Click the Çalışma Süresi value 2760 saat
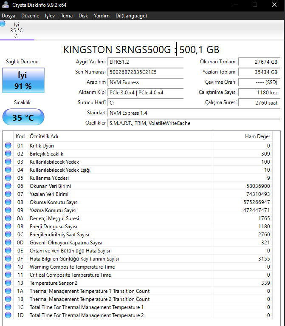Image resolution: width=285 pixels, height=326 pixels. [259, 103]
